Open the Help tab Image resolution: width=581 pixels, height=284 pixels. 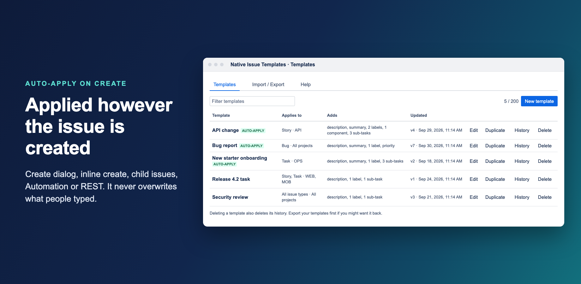pyautogui.click(x=305, y=85)
